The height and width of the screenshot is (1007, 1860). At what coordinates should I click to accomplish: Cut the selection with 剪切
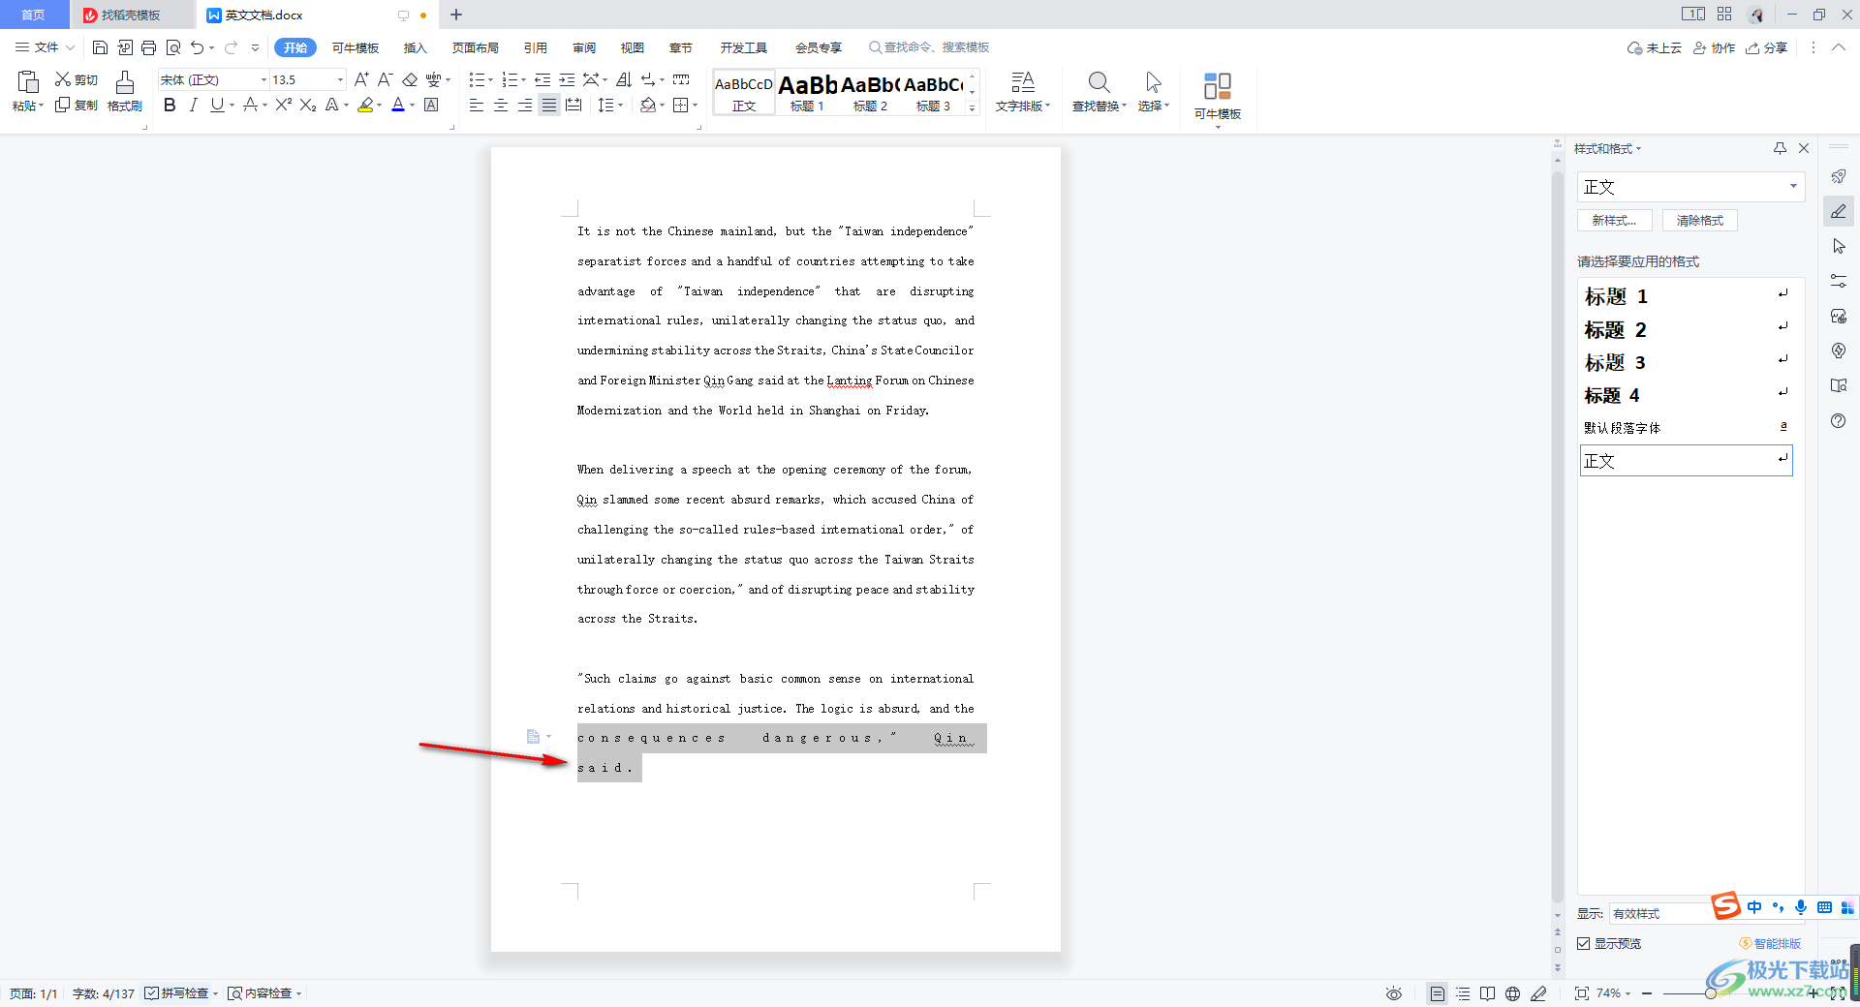77,79
